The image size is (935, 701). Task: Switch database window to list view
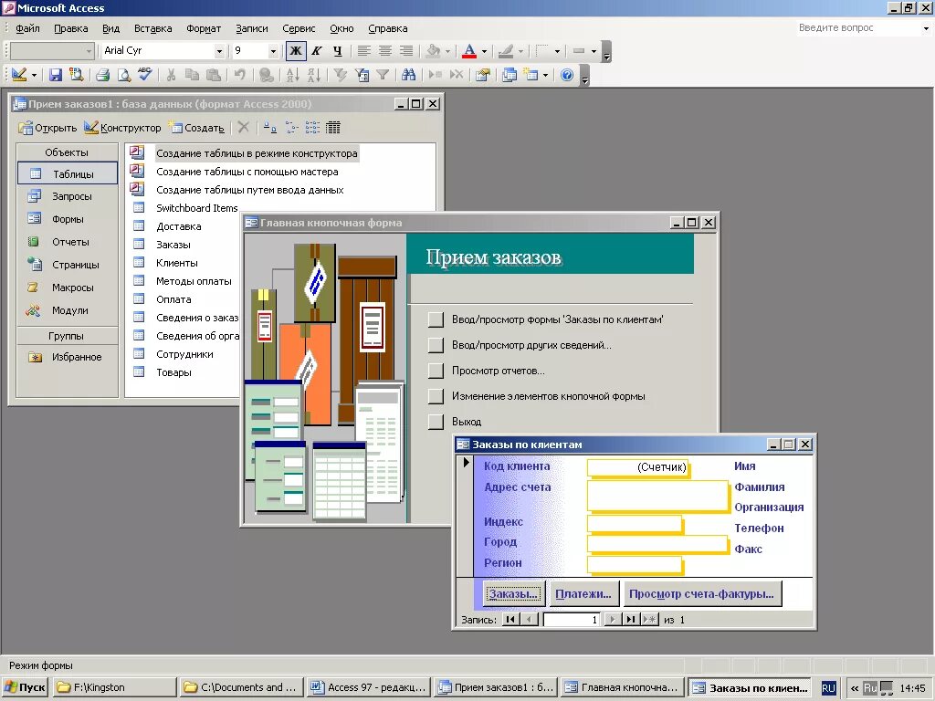point(312,128)
